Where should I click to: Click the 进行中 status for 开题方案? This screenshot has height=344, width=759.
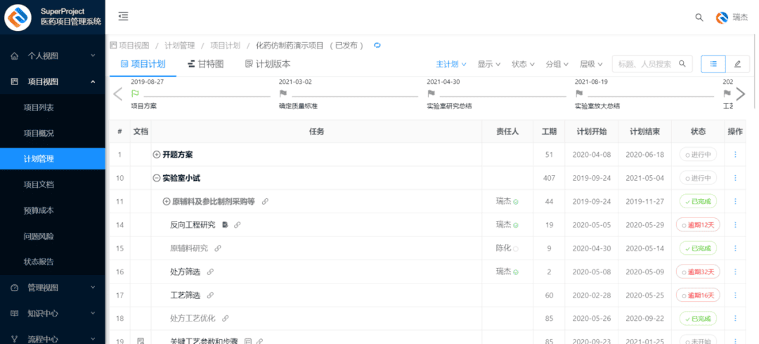[698, 155]
